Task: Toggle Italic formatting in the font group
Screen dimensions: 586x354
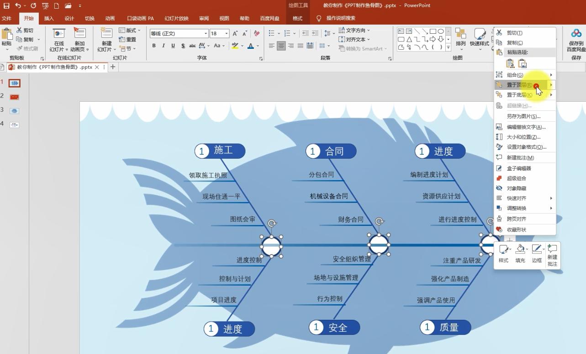Action: pos(164,46)
